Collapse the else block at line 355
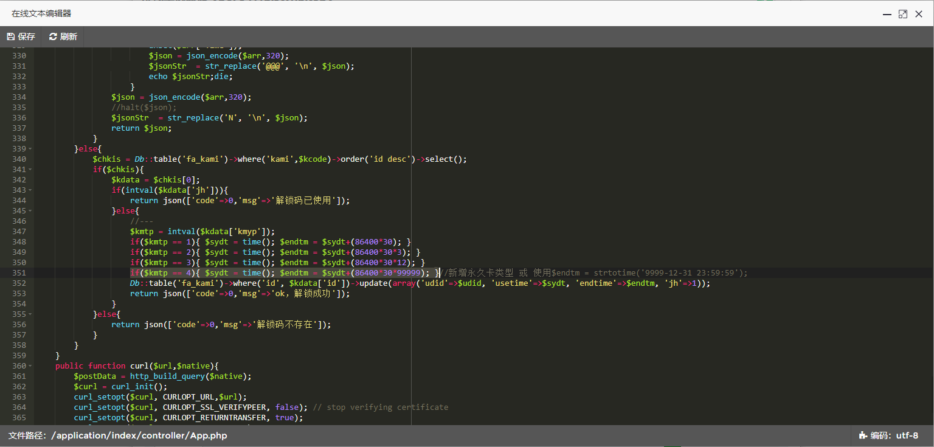This screenshot has height=447, width=934. (x=30, y=314)
